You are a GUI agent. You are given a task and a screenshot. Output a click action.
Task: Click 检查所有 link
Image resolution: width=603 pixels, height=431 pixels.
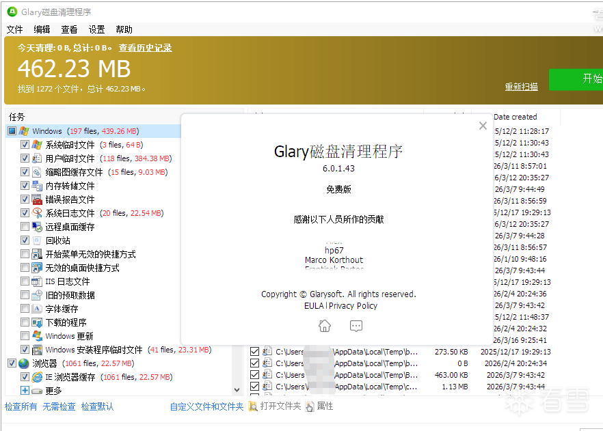click(21, 406)
